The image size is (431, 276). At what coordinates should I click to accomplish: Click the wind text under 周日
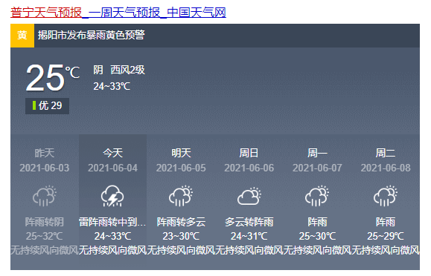coord(249,250)
